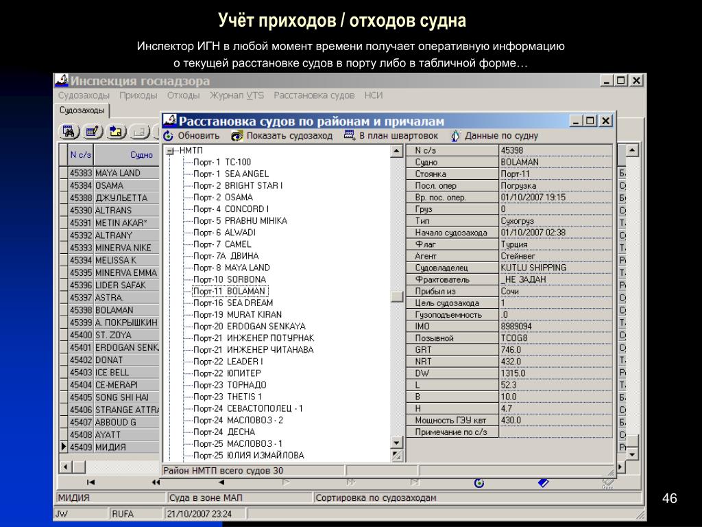The width and height of the screenshot is (702, 527).
Task: Click the IMO value 8989094
Action: [555, 326]
